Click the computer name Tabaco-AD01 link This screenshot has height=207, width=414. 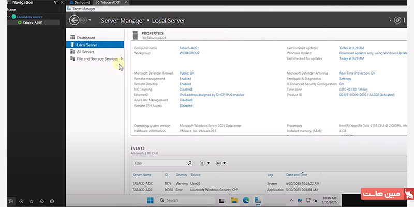click(189, 48)
